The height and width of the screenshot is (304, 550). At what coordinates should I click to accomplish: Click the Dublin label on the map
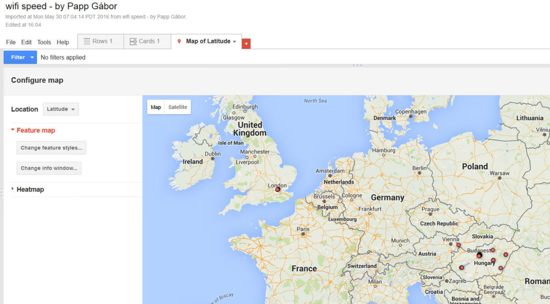click(x=213, y=154)
